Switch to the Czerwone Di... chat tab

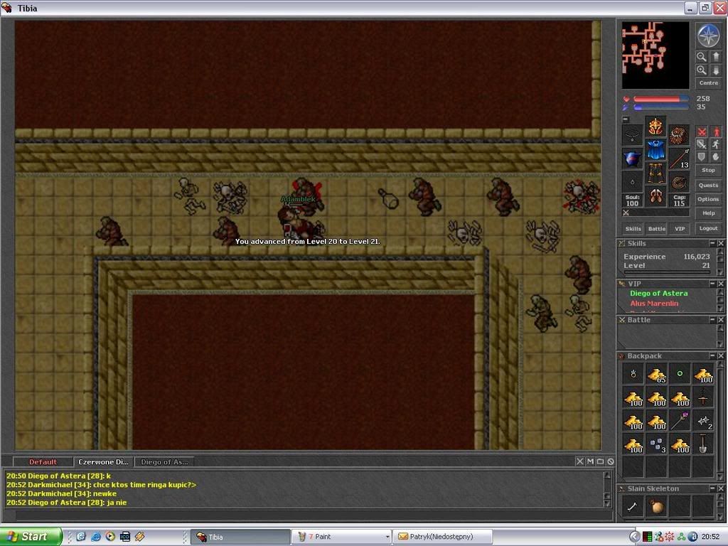pos(103,462)
